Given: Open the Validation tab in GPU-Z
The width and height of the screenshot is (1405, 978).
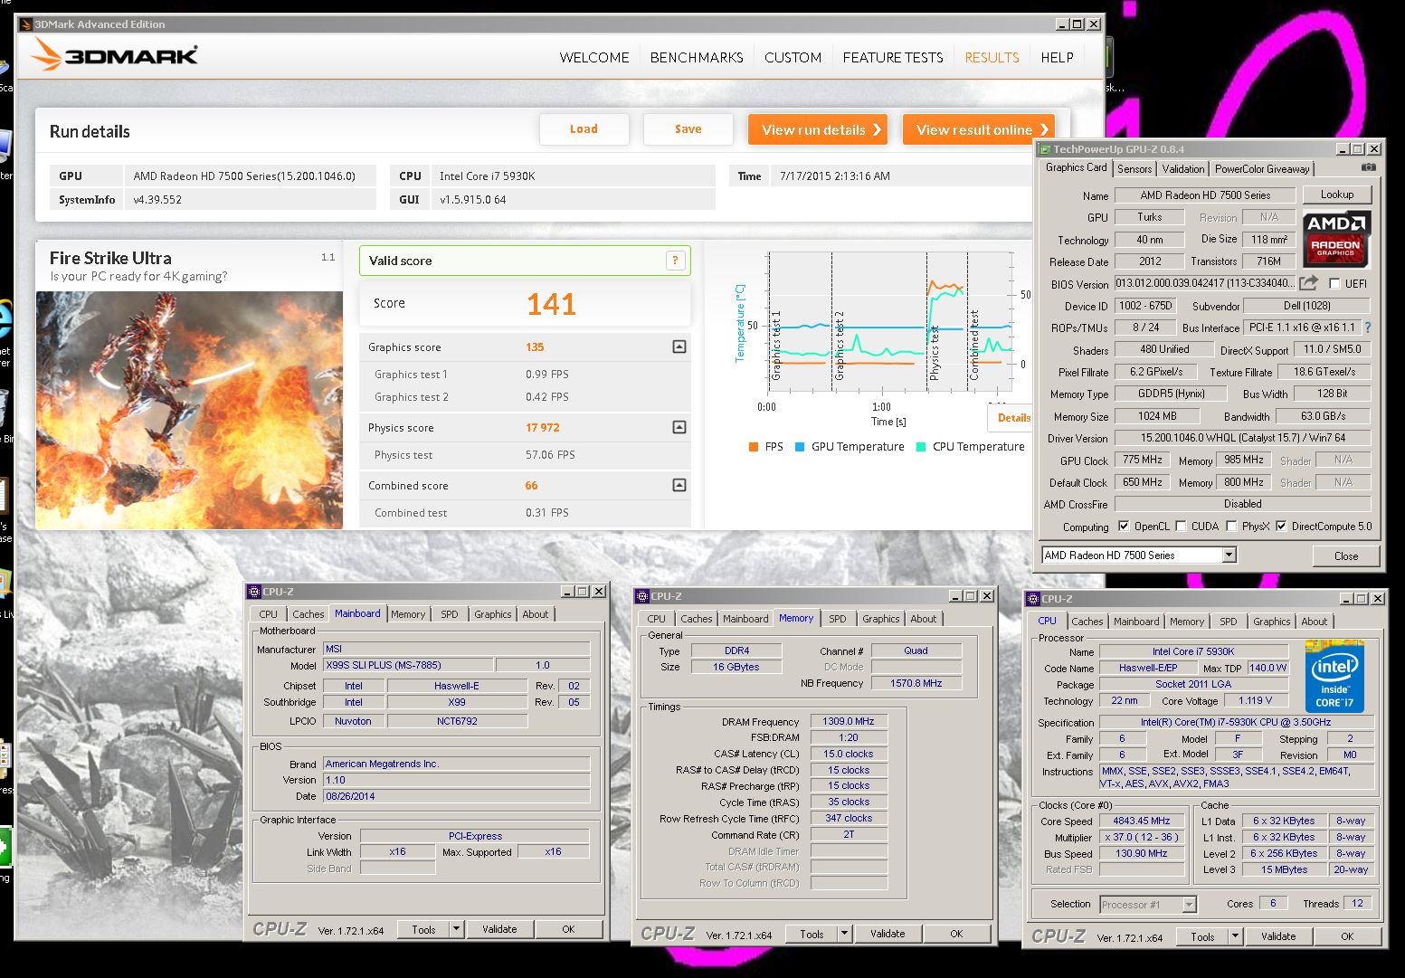Looking at the screenshot, I should (1183, 169).
